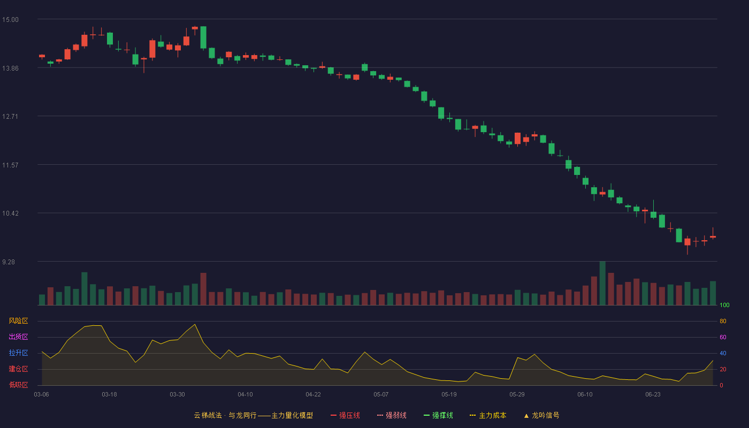Screen dimensions: 749x428
Task: Toggle the 主力成本 legend series
Action: coord(488,415)
